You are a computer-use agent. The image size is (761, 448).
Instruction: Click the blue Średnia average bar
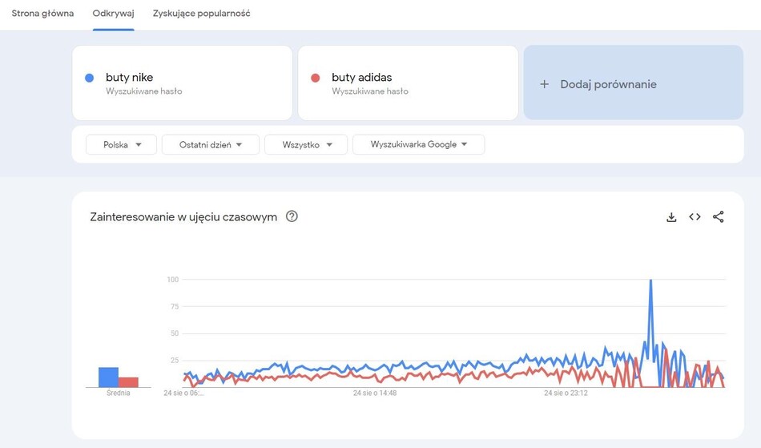point(108,377)
